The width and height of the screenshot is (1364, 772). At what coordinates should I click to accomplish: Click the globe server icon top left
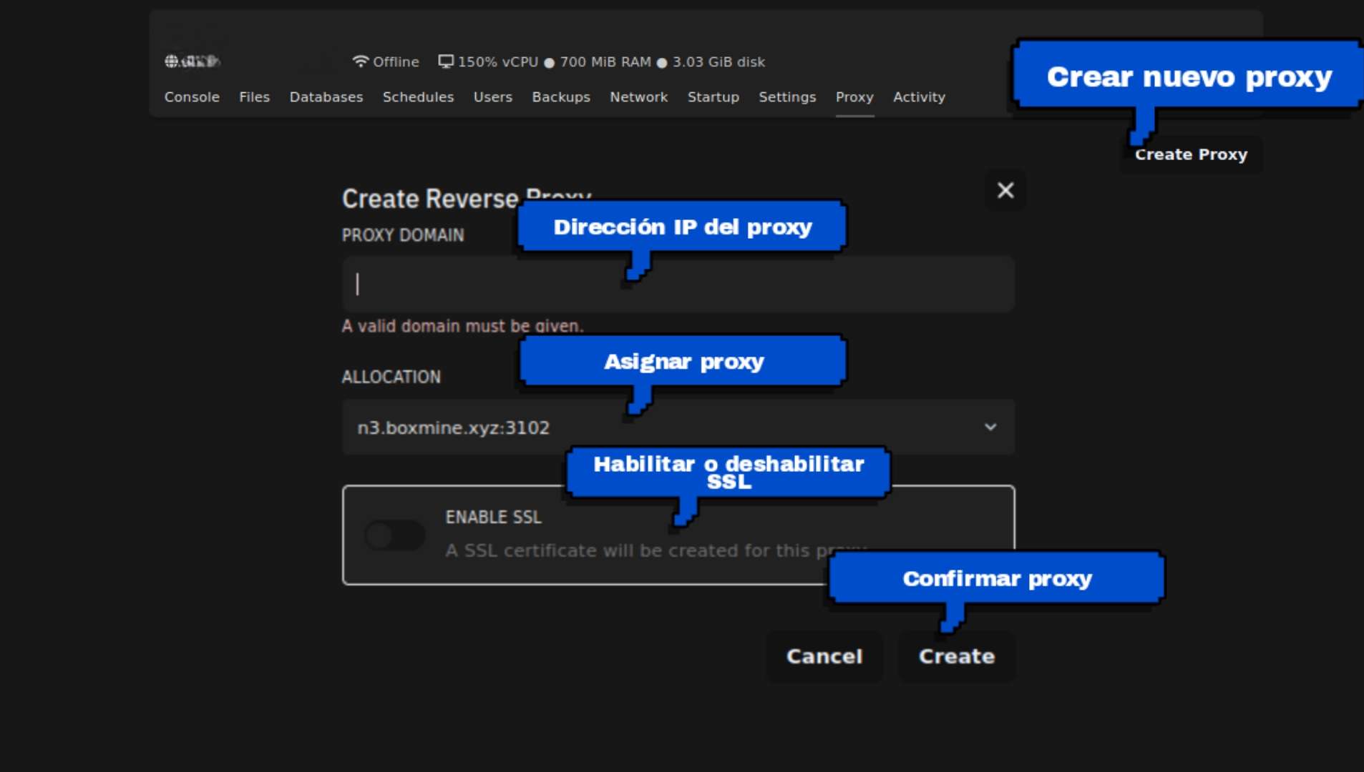click(172, 61)
